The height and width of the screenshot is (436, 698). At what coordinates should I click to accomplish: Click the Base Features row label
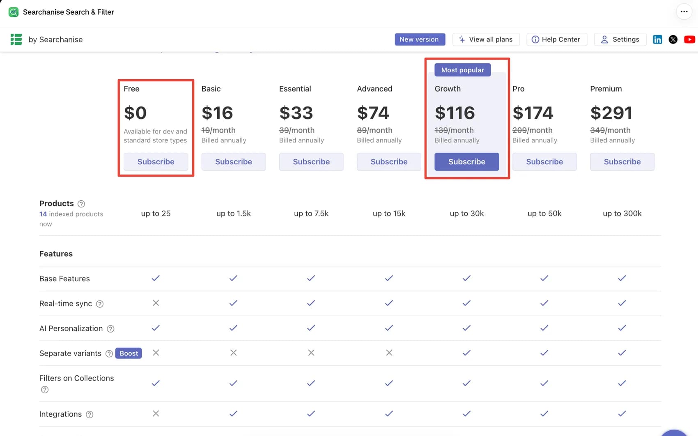point(64,279)
